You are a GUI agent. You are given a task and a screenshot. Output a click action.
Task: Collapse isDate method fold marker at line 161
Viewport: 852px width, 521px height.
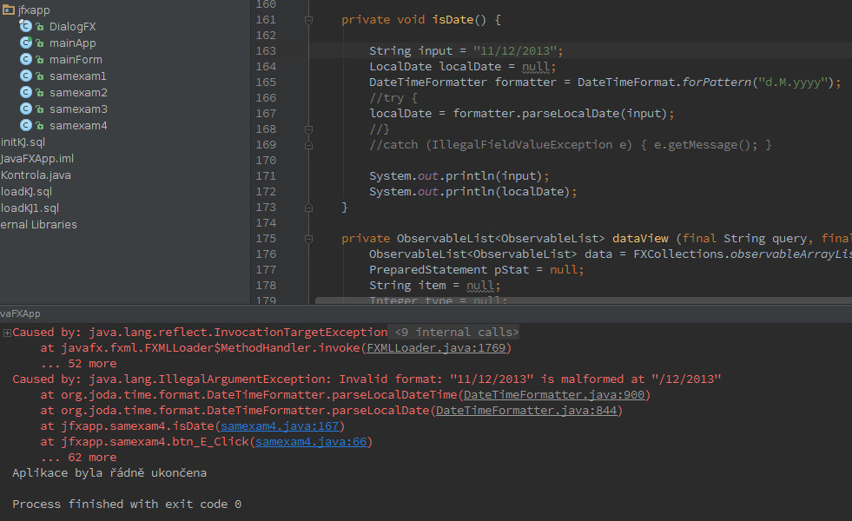pos(308,20)
